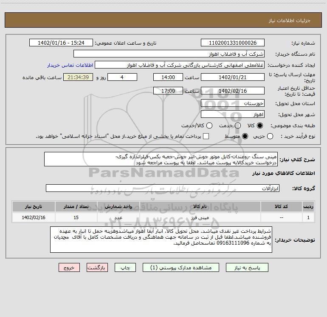
Task: Click the quantity cell showing 15
Action: [76, 217]
